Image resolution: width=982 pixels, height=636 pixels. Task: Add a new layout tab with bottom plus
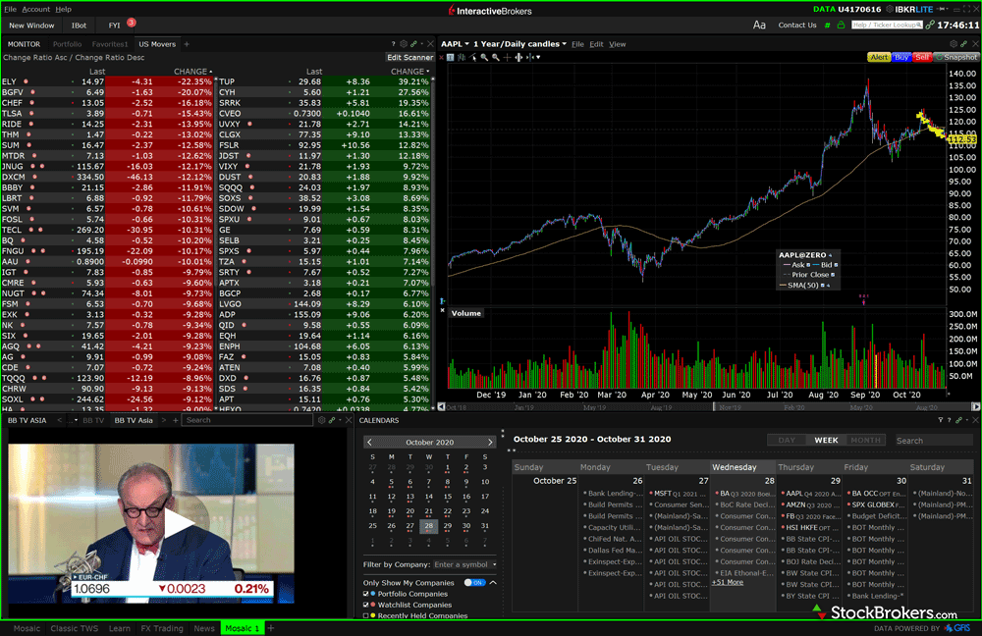[271, 628]
